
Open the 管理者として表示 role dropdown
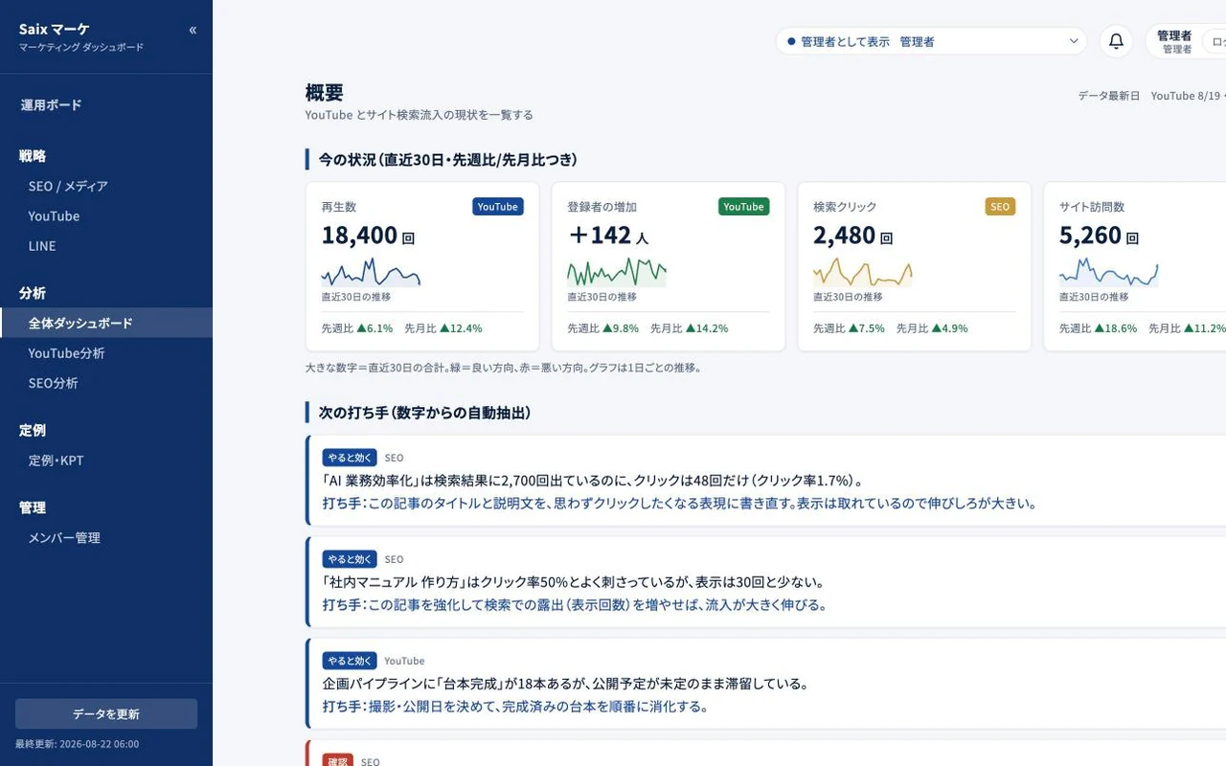(x=931, y=41)
